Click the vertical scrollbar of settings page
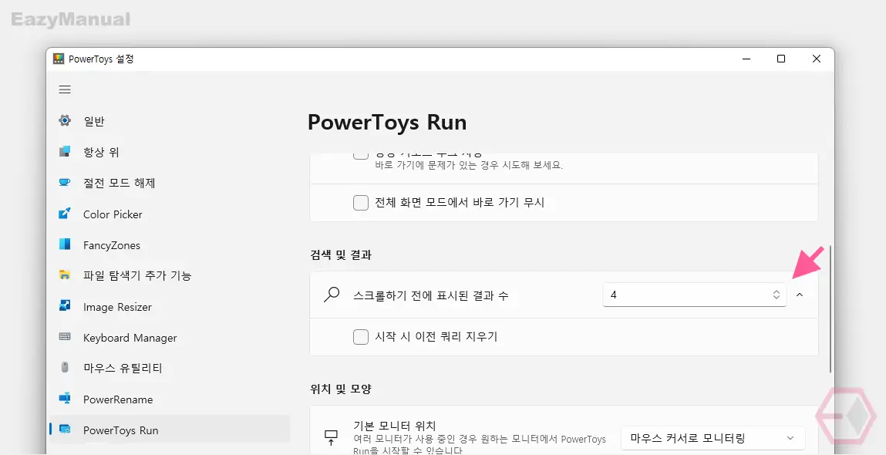886x455 pixels. (x=830, y=308)
